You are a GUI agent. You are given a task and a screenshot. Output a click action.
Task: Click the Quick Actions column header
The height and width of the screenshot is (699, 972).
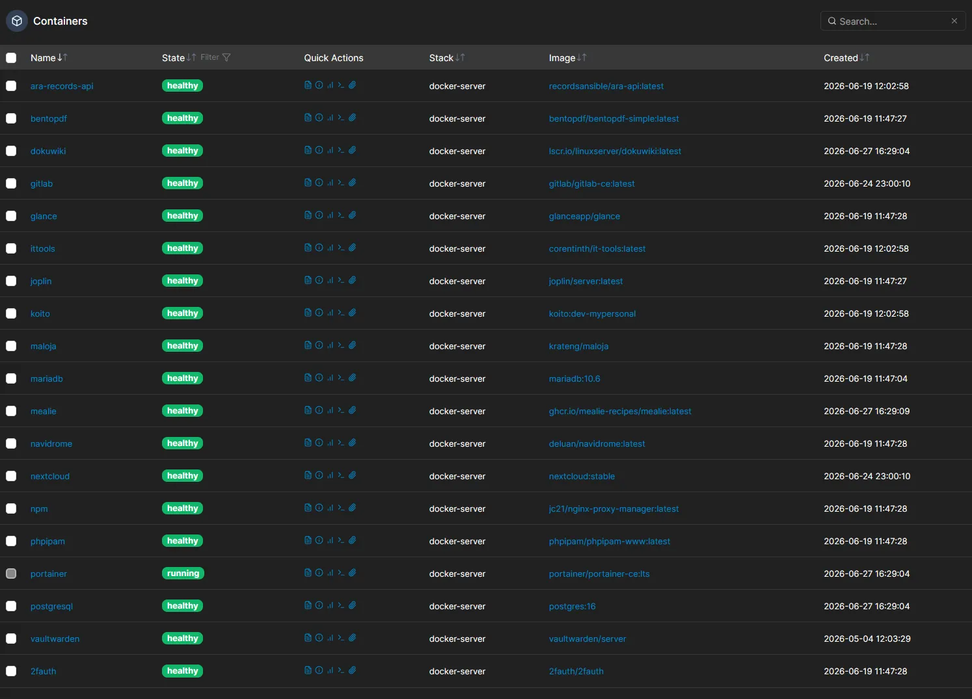pyautogui.click(x=334, y=58)
